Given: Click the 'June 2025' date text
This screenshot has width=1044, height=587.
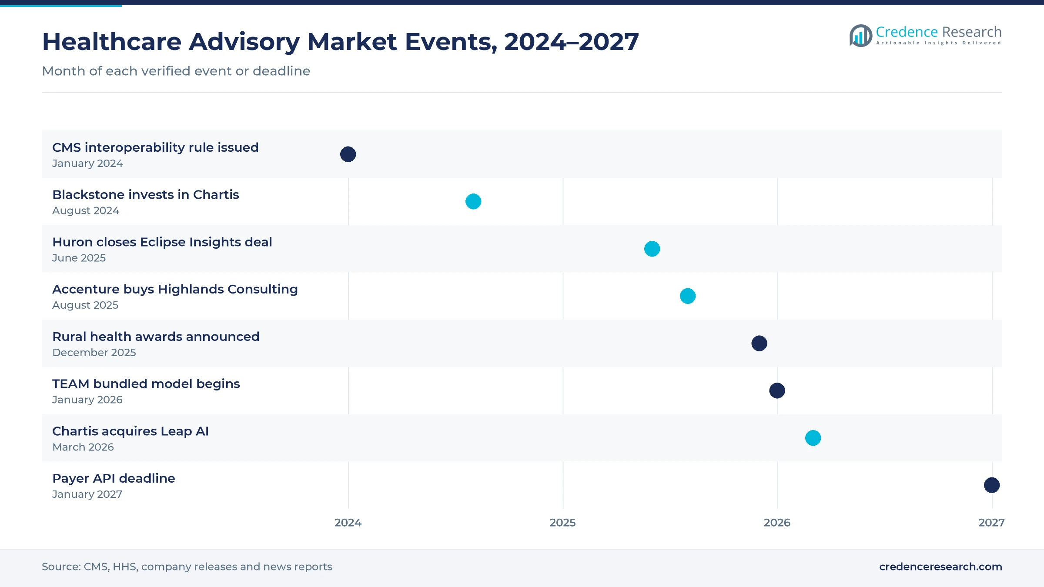Looking at the screenshot, I should coord(79,258).
